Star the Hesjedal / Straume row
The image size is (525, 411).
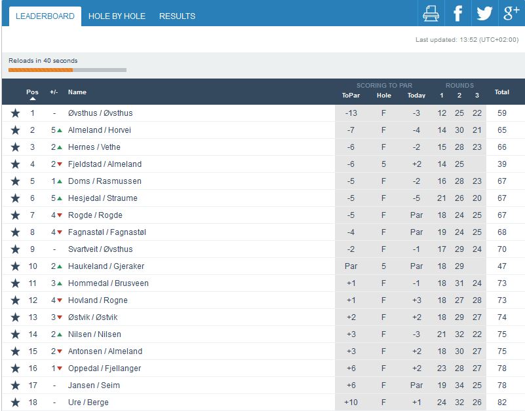[x=15, y=198]
